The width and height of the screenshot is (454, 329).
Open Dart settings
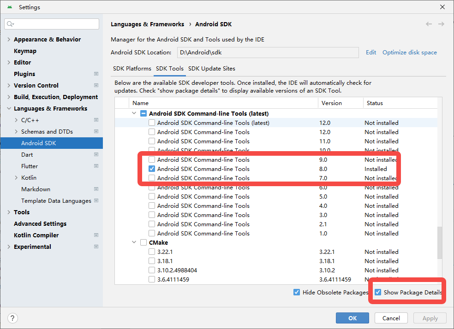[x=27, y=155]
